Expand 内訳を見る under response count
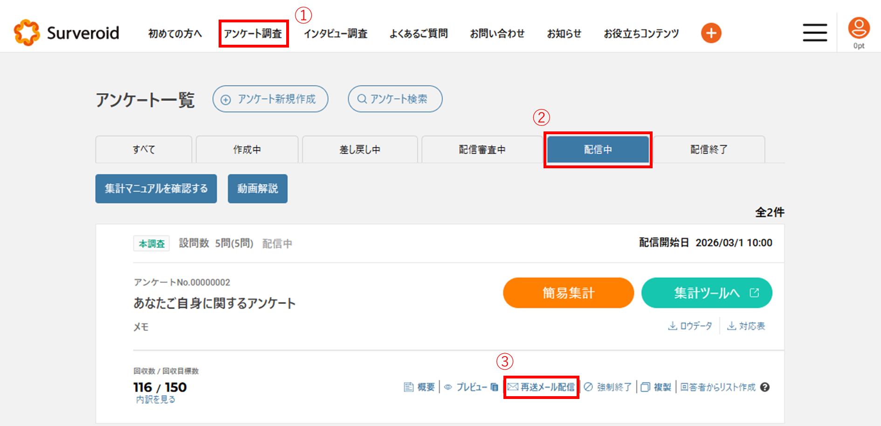The height and width of the screenshot is (426, 881). (156, 399)
